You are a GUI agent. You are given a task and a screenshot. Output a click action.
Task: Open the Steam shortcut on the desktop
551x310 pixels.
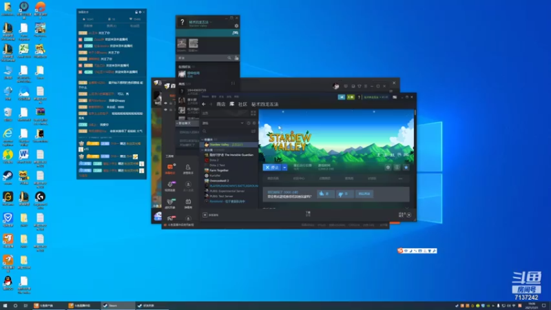[8, 178]
